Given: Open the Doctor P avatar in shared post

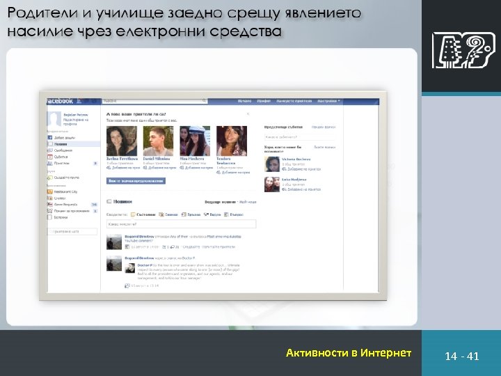Looking at the screenshot, I should click(x=129, y=268).
